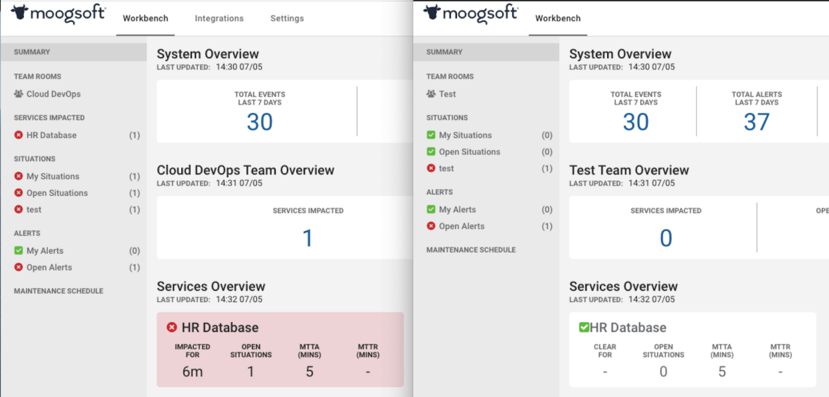Viewport: 829px width, 397px height.
Task: Open My Alerts in left window
Action: coord(45,251)
